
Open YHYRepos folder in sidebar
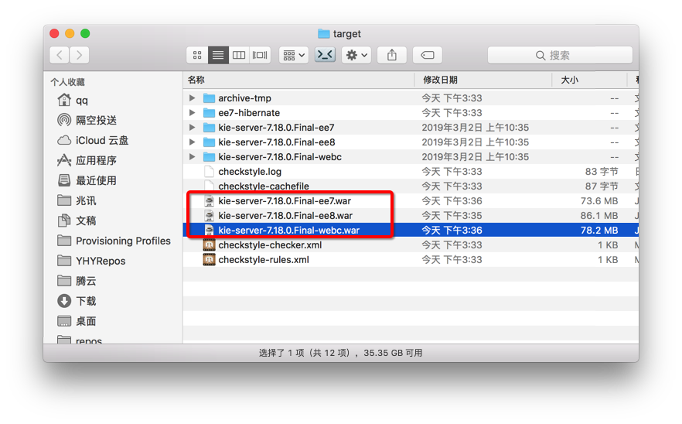(x=101, y=261)
